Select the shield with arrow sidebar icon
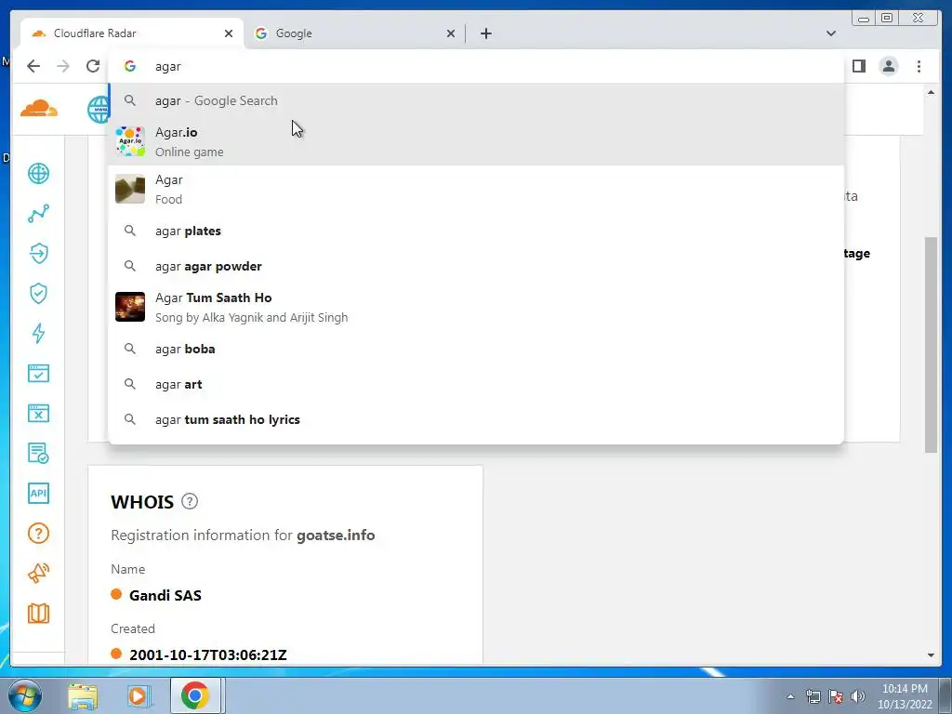 [38, 253]
